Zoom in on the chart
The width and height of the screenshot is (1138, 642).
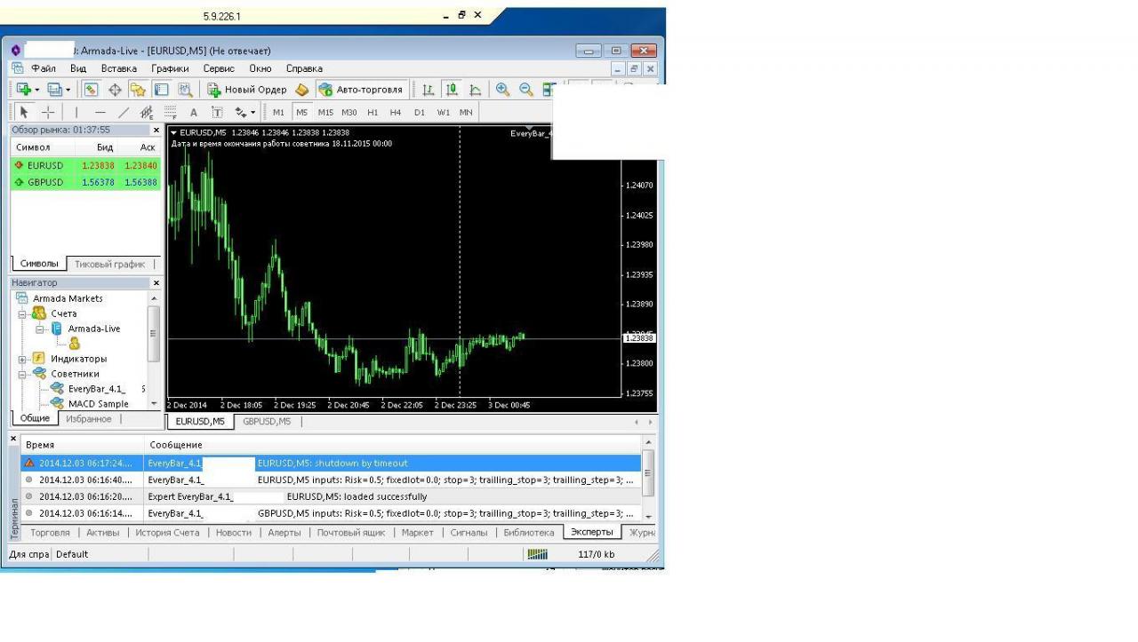tap(502, 90)
